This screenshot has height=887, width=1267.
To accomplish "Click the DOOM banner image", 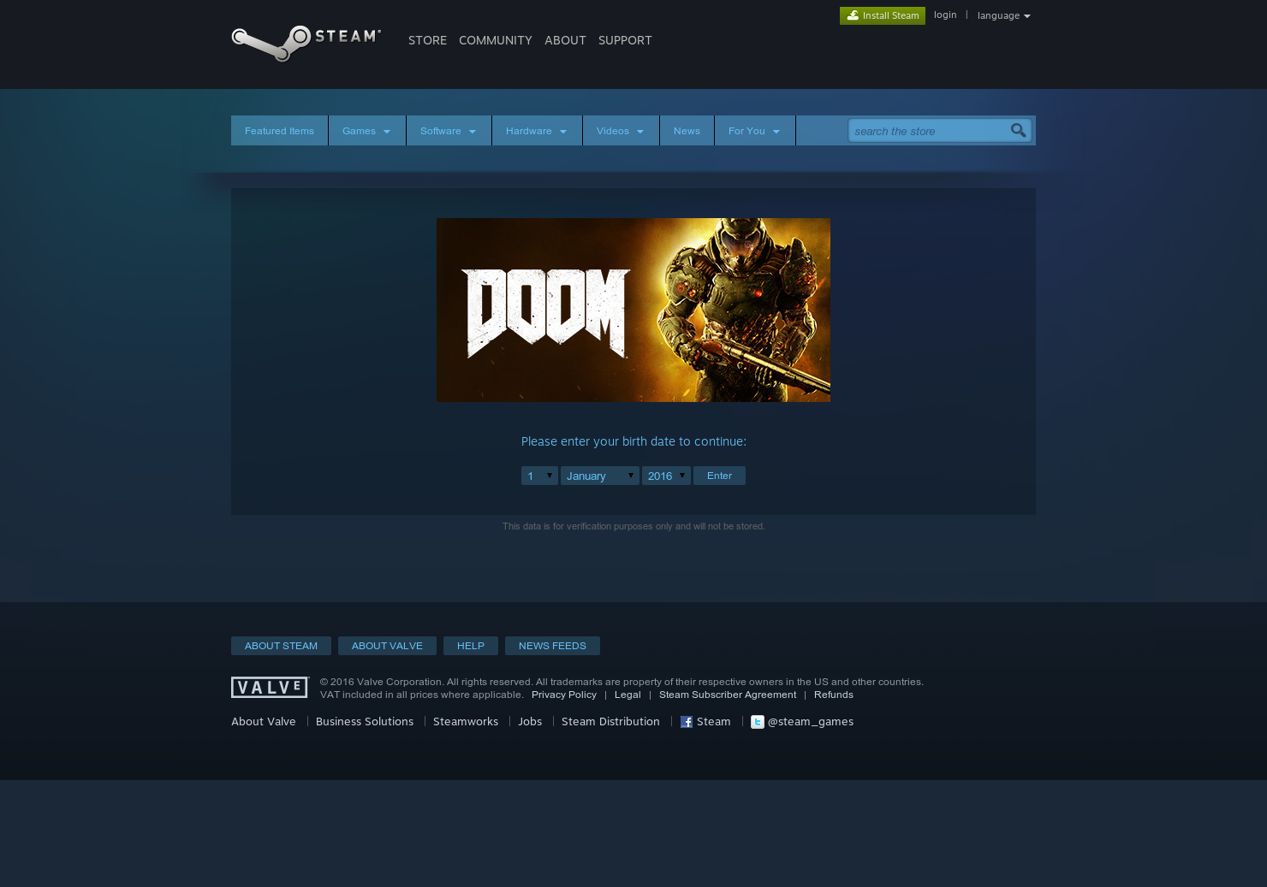I will click(x=633, y=310).
